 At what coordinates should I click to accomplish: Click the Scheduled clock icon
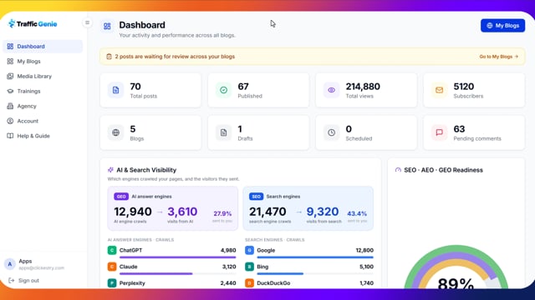click(x=331, y=132)
